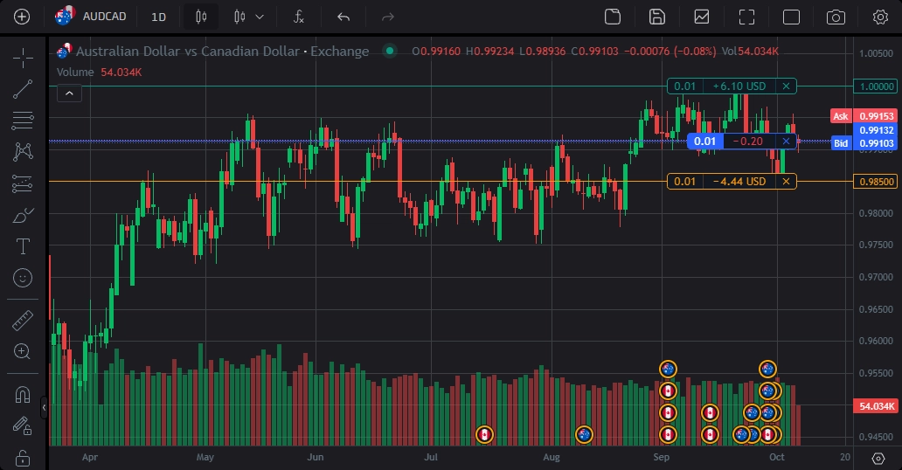Close the -4.44 USD stop loss order
Screen dimensions: 902x470
(x=786, y=182)
